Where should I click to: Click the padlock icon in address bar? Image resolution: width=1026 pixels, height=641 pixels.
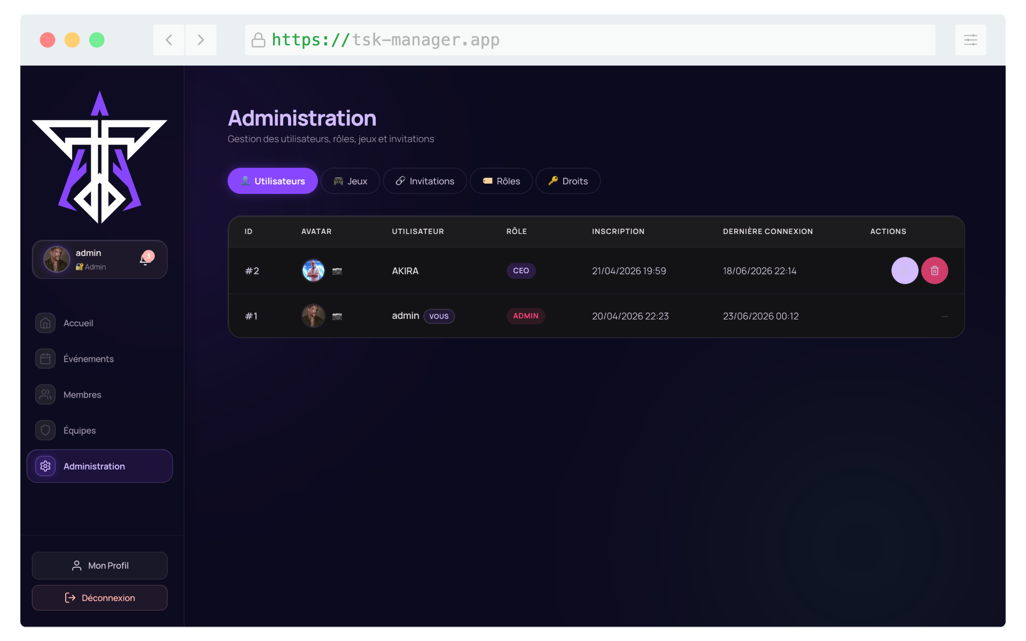click(x=259, y=40)
